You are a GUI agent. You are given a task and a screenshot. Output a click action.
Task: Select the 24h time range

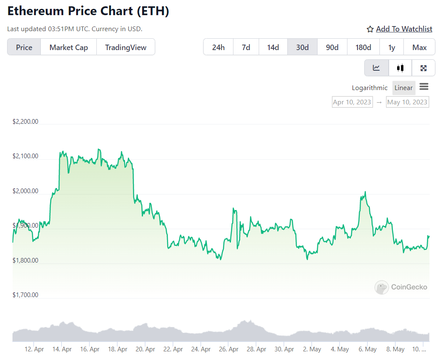218,47
